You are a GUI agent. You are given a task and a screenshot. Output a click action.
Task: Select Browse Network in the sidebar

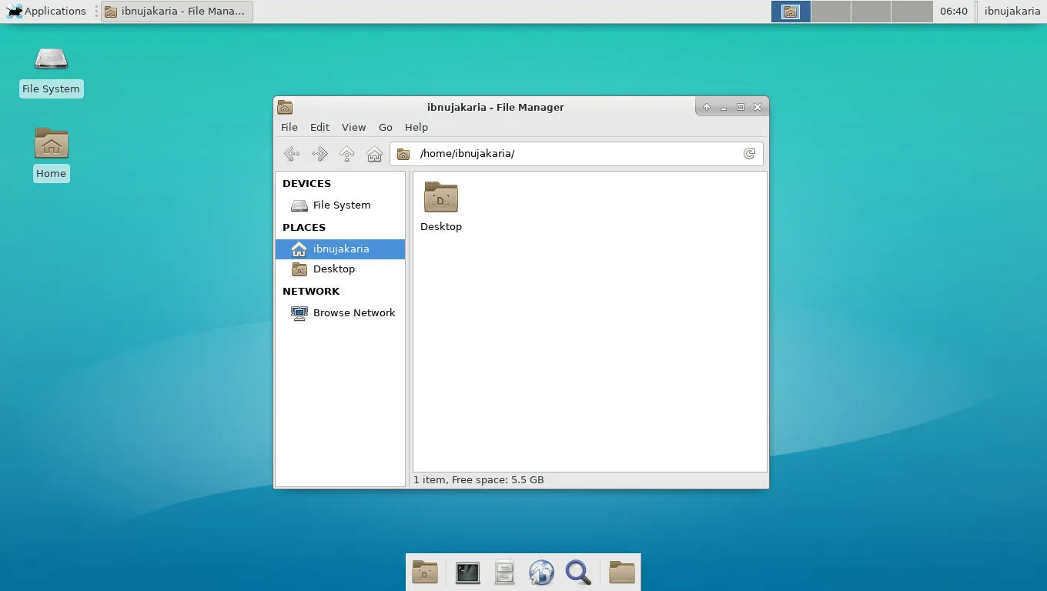pos(340,313)
